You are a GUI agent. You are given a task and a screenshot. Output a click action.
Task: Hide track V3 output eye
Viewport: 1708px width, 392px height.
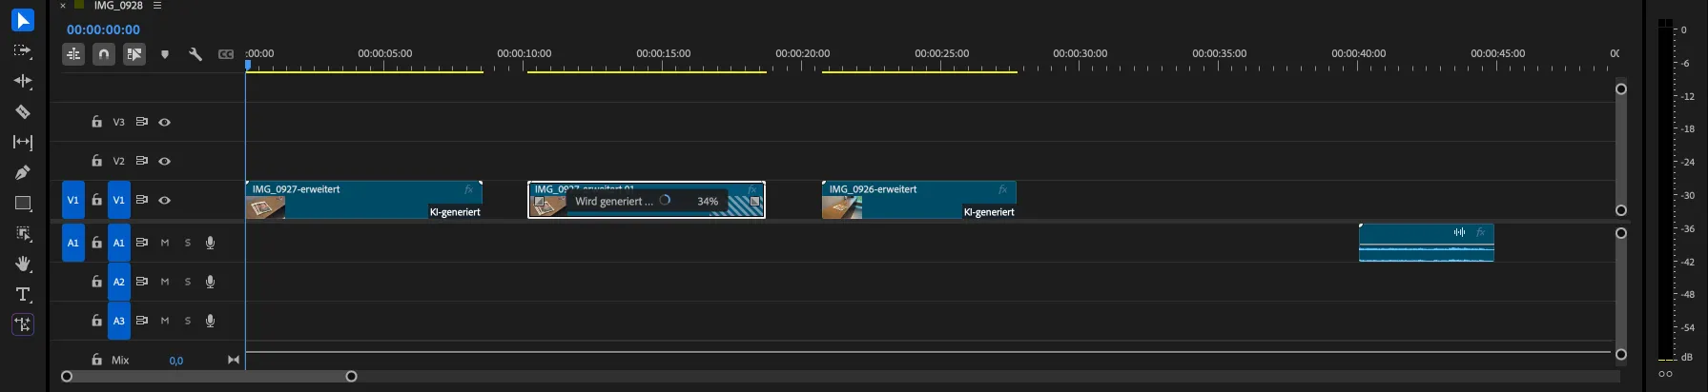(165, 122)
